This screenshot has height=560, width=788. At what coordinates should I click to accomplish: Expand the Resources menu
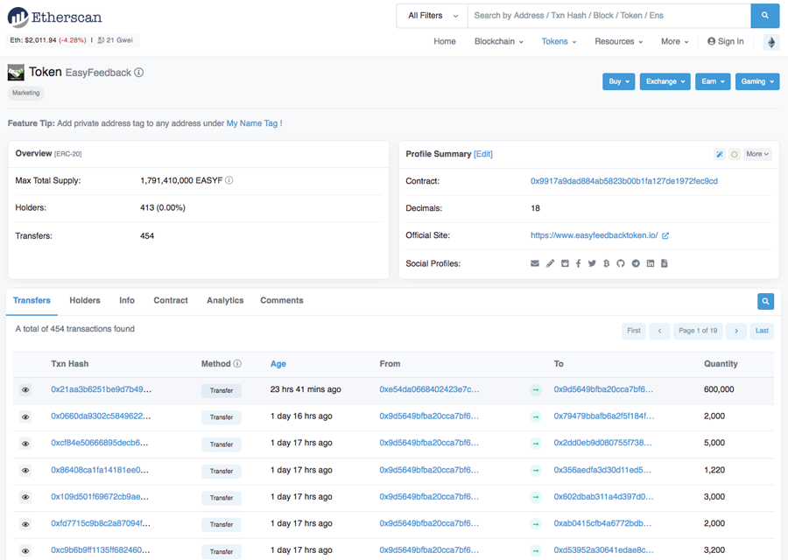tap(618, 42)
